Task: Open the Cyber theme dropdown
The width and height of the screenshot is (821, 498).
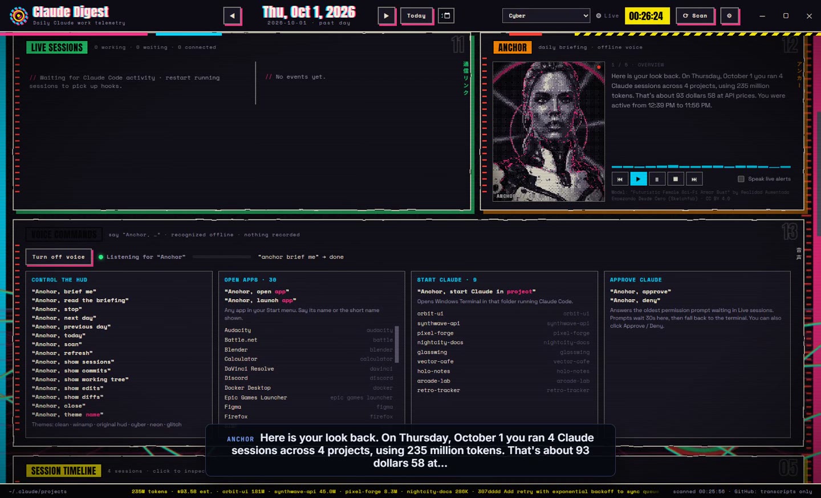Action: point(546,16)
